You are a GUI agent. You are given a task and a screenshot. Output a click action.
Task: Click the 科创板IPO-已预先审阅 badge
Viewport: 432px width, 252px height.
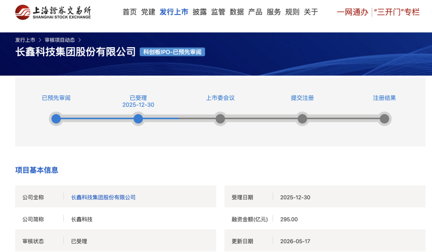coord(172,52)
